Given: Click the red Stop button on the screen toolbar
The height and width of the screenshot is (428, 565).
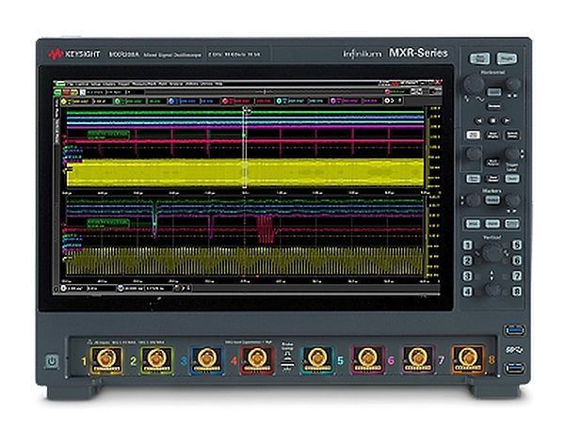Looking at the screenshot, I should point(65,92).
